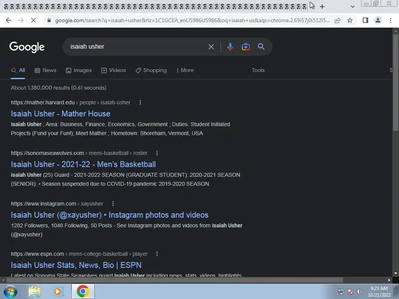Image resolution: width=399 pixels, height=299 pixels.
Task: Submit search with magnifier icon
Action: [x=261, y=47]
